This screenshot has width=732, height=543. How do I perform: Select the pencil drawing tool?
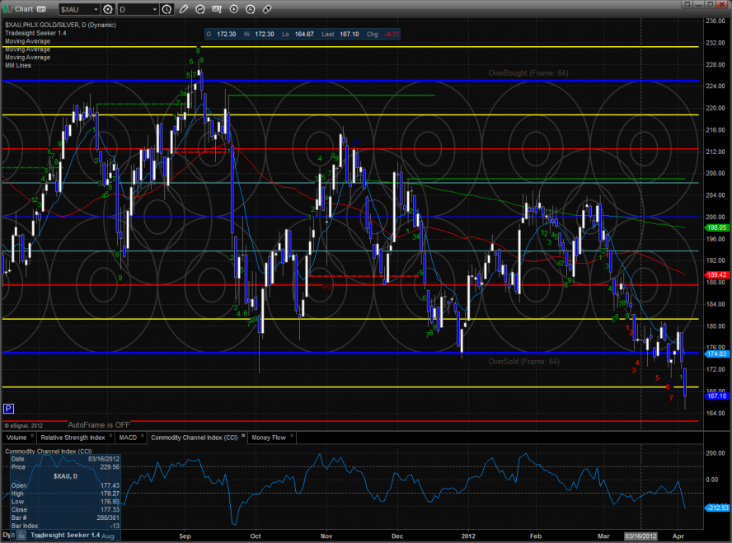click(x=183, y=9)
